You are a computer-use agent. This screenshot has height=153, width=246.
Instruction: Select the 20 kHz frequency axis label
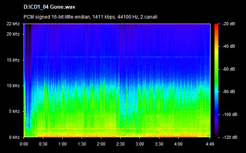coord(13,34)
